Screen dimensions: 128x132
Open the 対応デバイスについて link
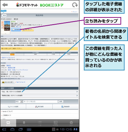[8, 58]
